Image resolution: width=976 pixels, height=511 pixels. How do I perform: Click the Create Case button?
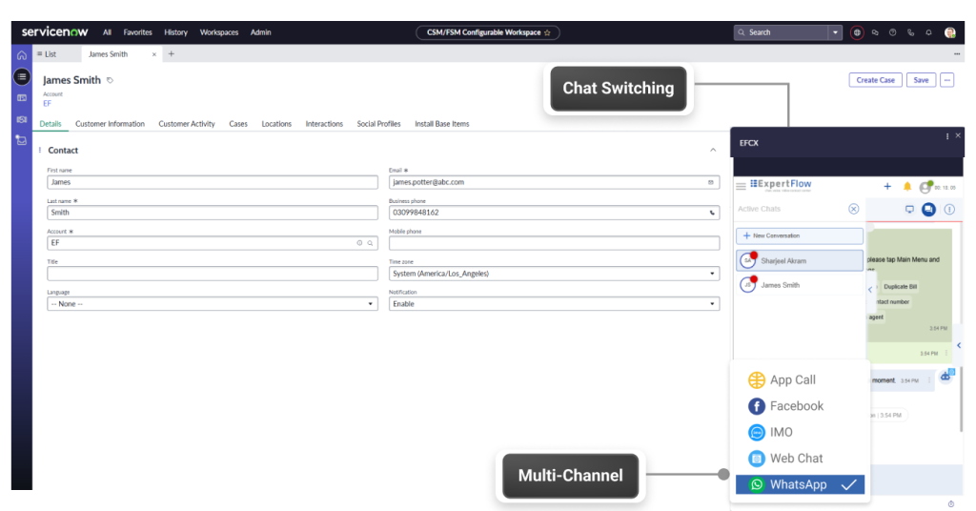(x=875, y=80)
